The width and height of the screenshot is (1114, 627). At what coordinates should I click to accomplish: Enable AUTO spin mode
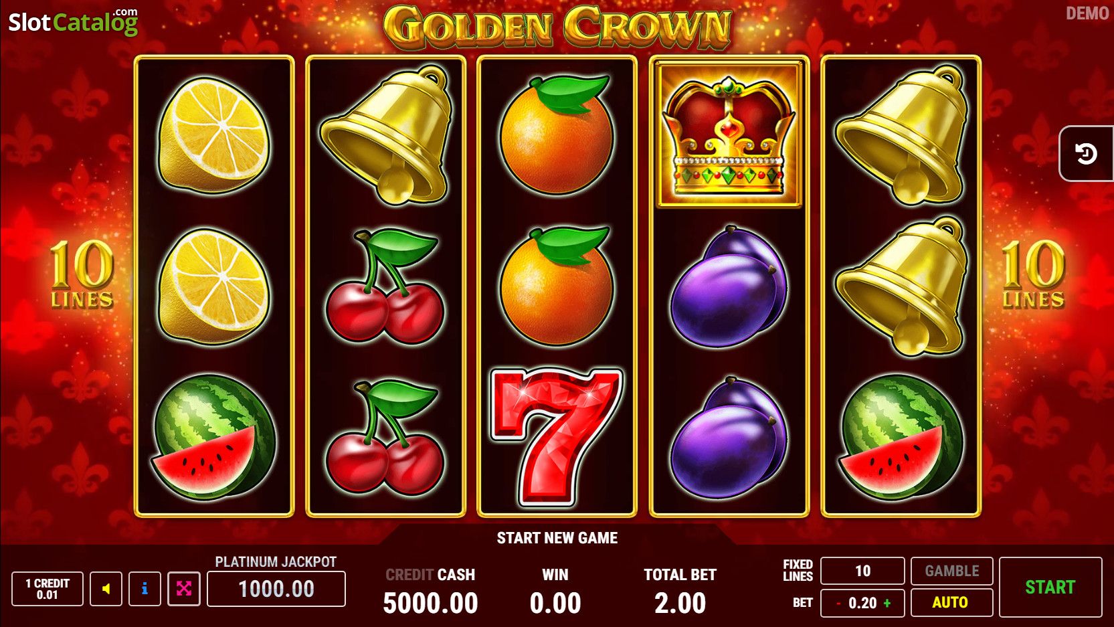(x=951, y=602)
